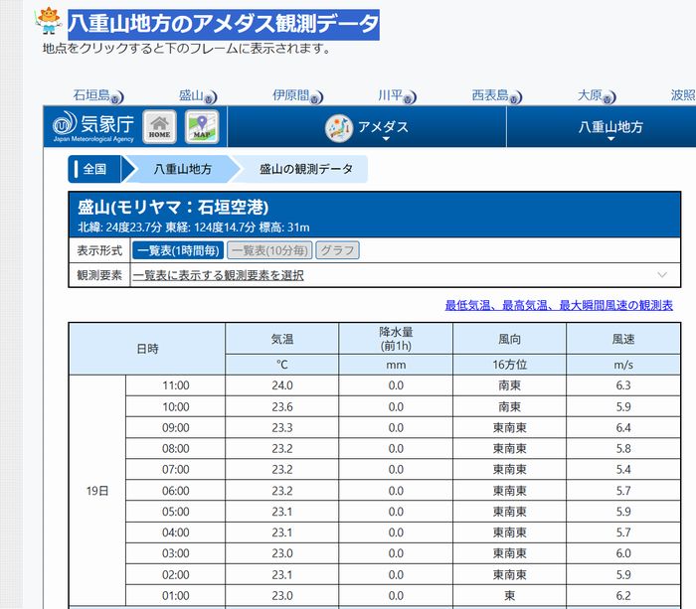696x609 pixels.
Task: Click the 6.0 wind speed cell
Action: pyautogui.click(x=623, y=553)
